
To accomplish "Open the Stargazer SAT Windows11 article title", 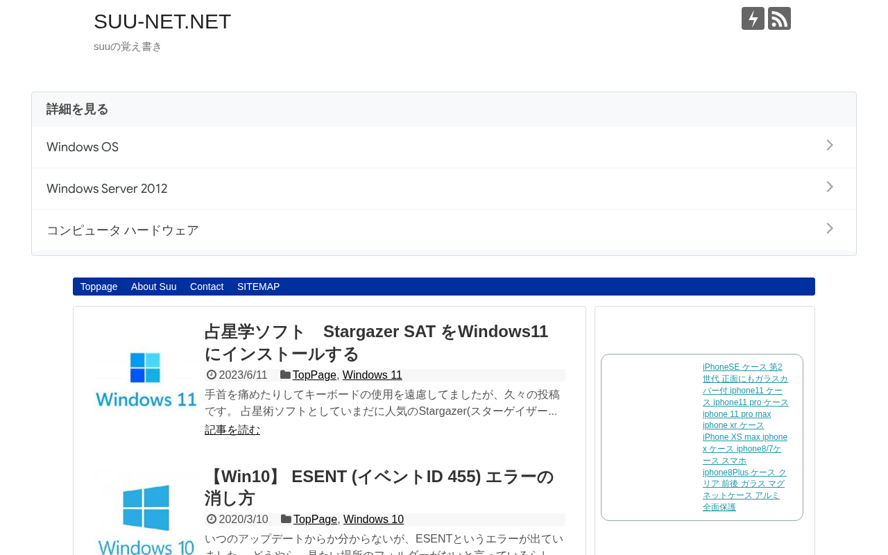I will (x=377, y=343).
